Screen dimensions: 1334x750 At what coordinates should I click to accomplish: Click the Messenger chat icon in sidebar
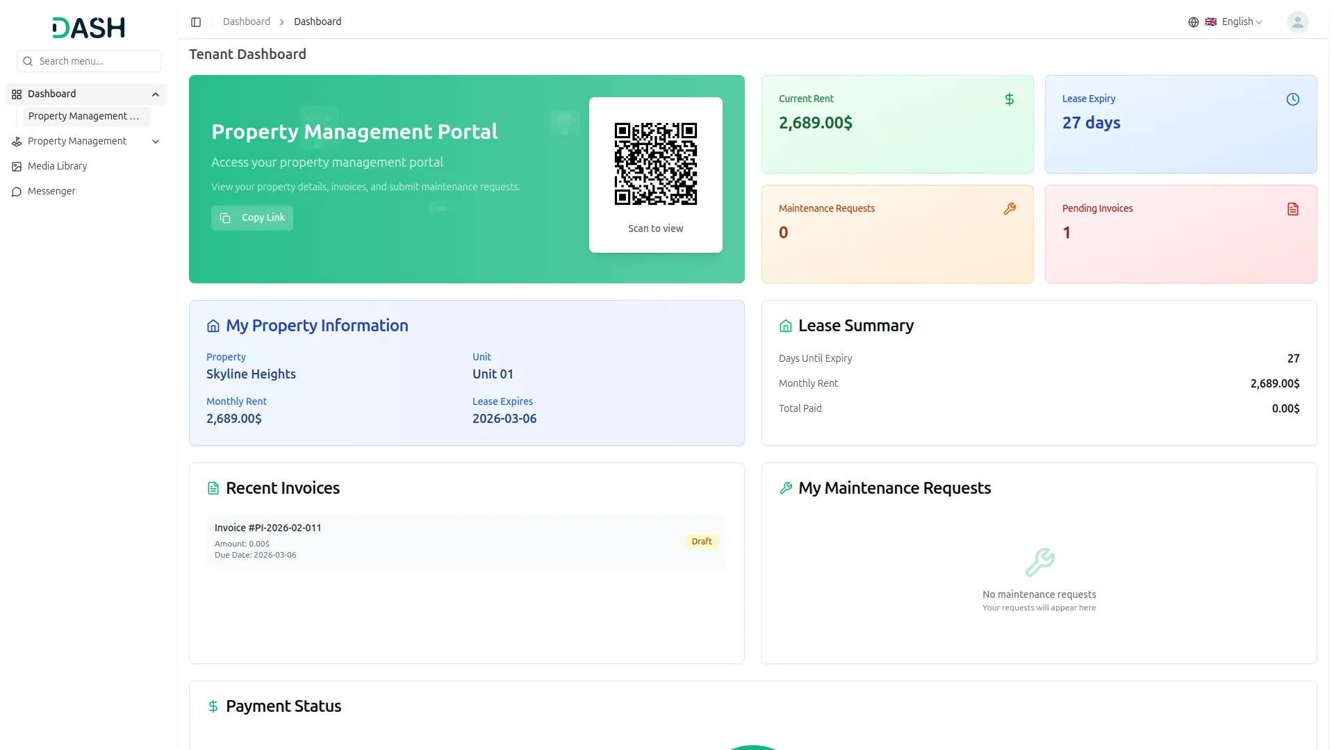point(17,192)
